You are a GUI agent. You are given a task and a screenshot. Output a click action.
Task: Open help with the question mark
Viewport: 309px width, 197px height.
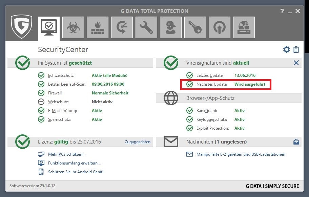pyautogui.click(x=282, y=11)
